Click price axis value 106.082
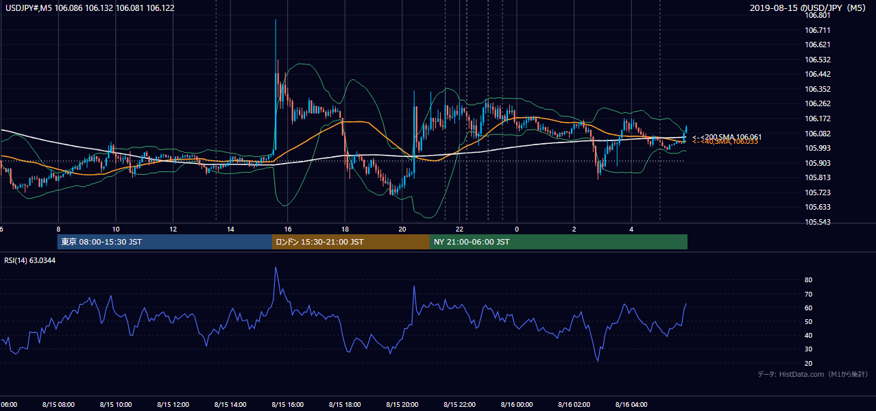The width and height of the screenshot is (876, 411). point(818,133)
